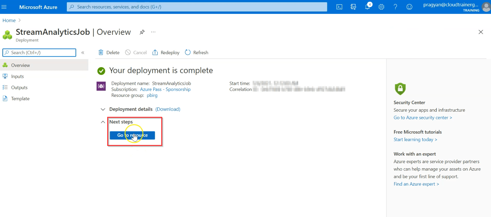Image resolution: width=491 pixels, height=217 pixels.
Task: Click the Deployment name StreamAnalyticsJob text
Action: (x=172, y=84)
